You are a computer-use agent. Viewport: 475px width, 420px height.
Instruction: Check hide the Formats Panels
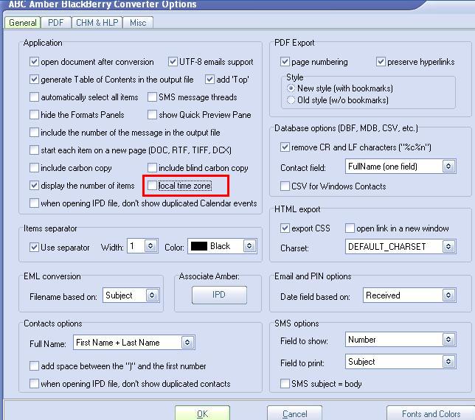tap(34, 115)
